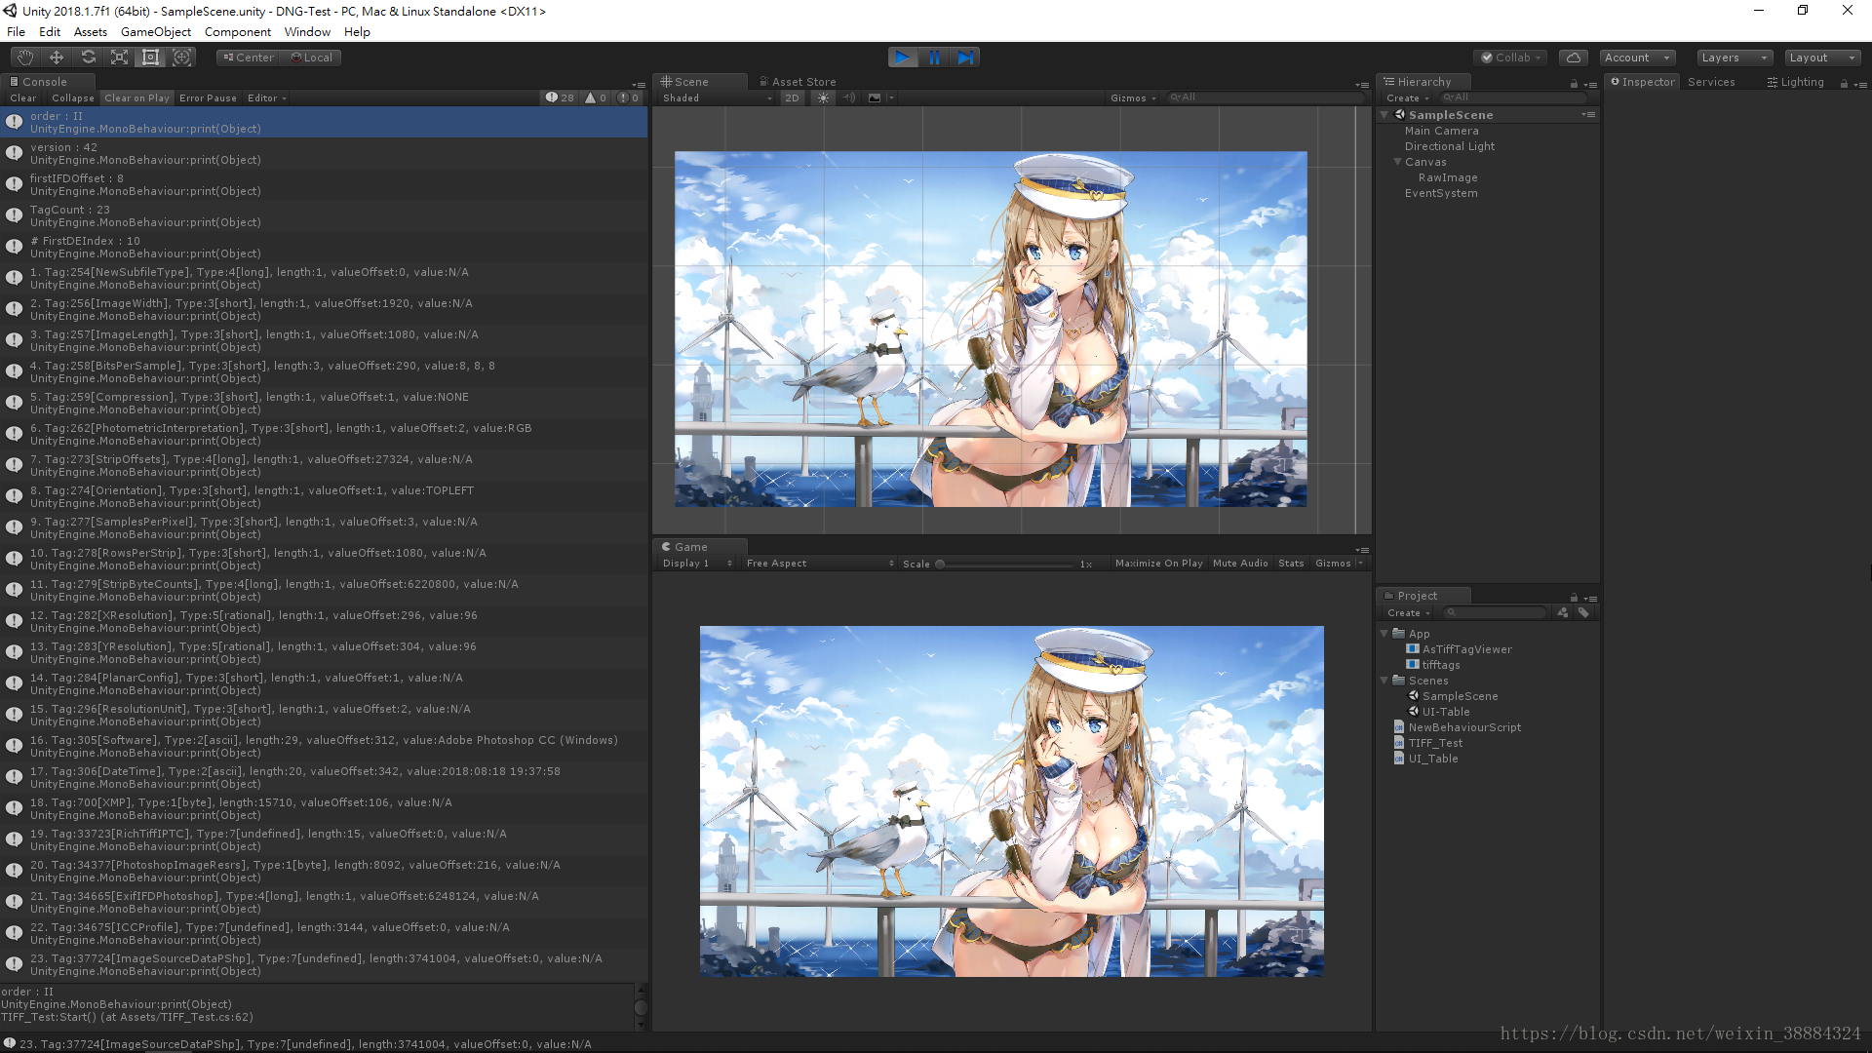
Task: Toggle Clear on Play in Console
Action: click(136, 98)
